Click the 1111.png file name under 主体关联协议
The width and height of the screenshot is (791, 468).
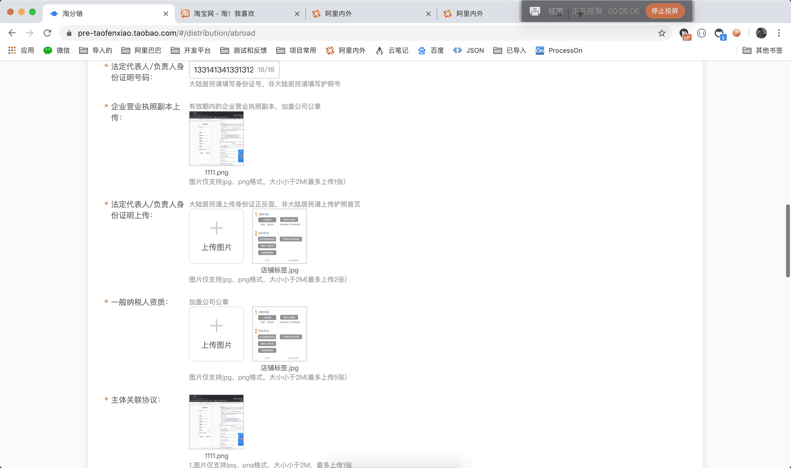pyautogui.click(x=216, y=456)
